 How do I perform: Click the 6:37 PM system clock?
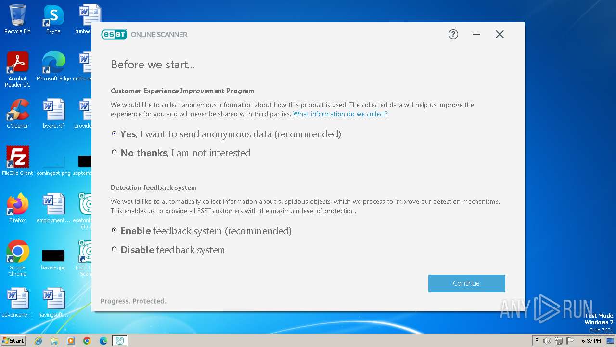pos(591,341)
